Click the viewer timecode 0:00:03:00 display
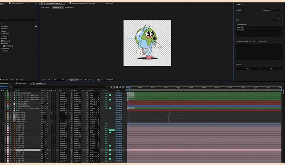The image size is (285, 165). [109, 80]
